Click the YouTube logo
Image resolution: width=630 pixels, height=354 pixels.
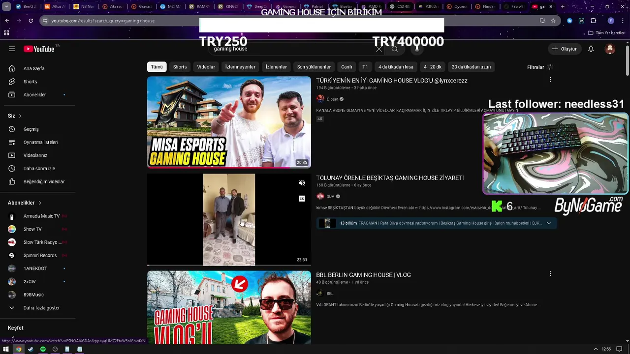click(x=39, y=49)
